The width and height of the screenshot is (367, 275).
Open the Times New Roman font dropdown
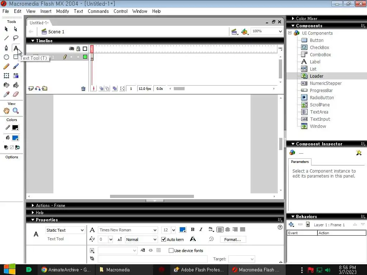coord(128,230)
